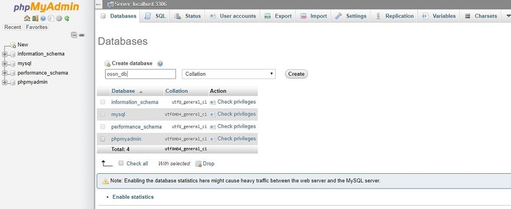Click privileges icon in information_schema row

(x=213, y=103)
